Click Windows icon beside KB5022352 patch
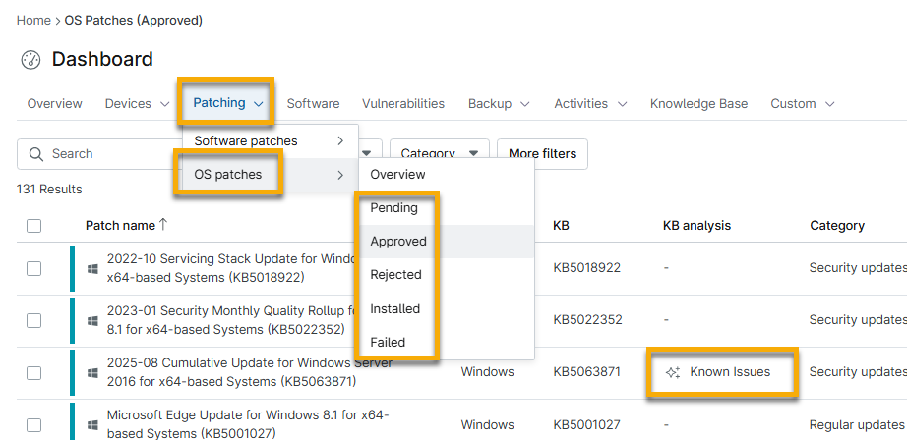Screen dimensions: 907x440 92,320
